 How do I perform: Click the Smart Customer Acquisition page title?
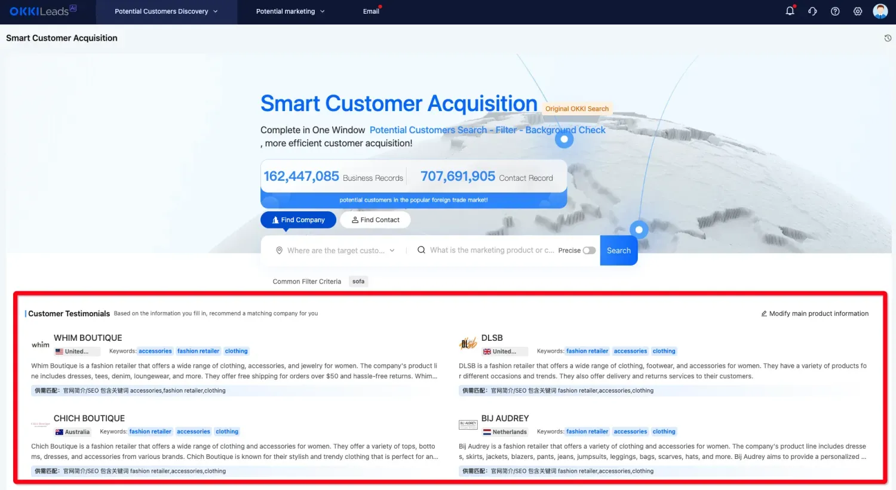click(x=62, y=38)
